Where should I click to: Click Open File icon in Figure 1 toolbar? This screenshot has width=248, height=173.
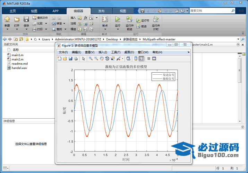(x=65, y=59)
